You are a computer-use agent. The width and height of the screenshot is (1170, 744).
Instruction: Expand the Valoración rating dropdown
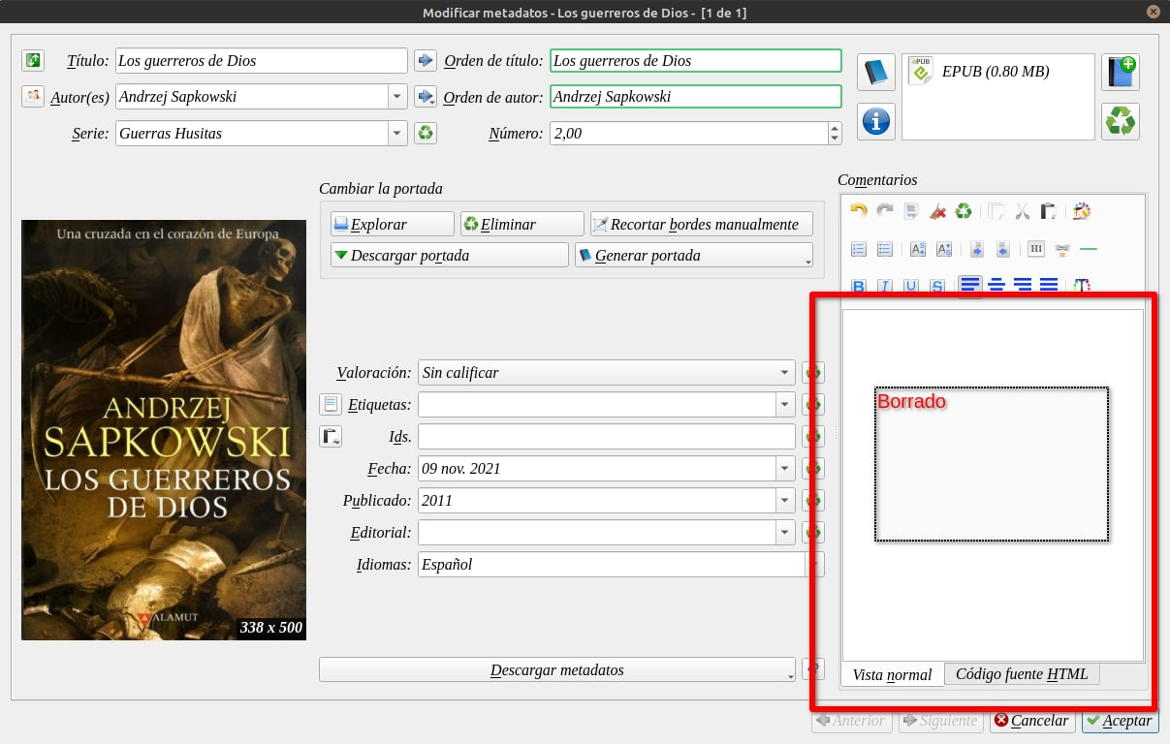point(783,373)
